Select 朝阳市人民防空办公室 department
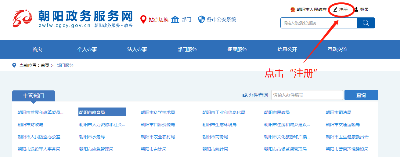The width and height of the screenshot is (400, 157). 39,137
